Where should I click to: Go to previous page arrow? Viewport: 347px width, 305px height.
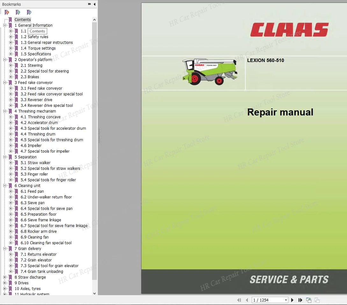pyautogui.click(x=247, y=300)
